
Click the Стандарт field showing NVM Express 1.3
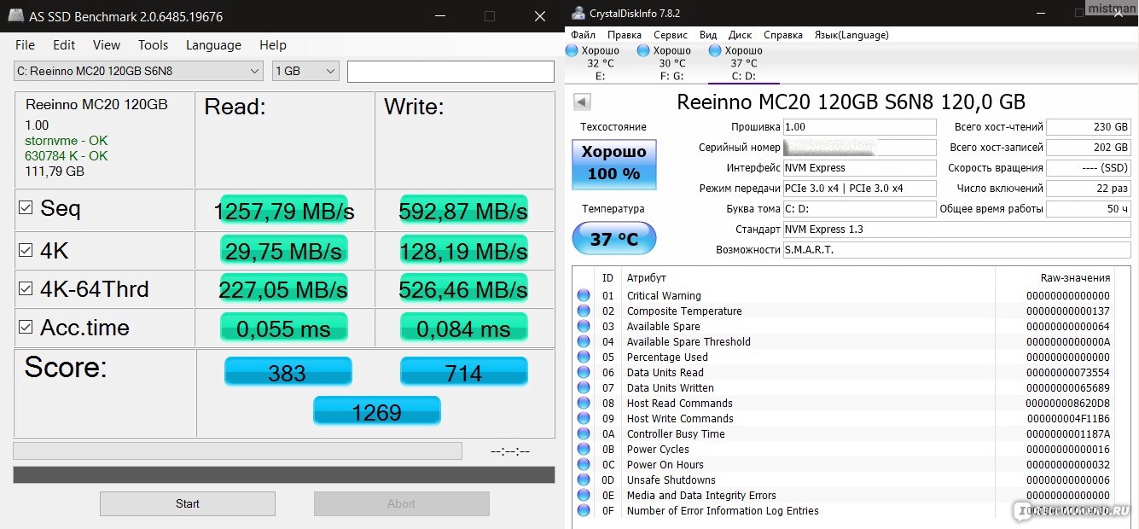[956, 230]
